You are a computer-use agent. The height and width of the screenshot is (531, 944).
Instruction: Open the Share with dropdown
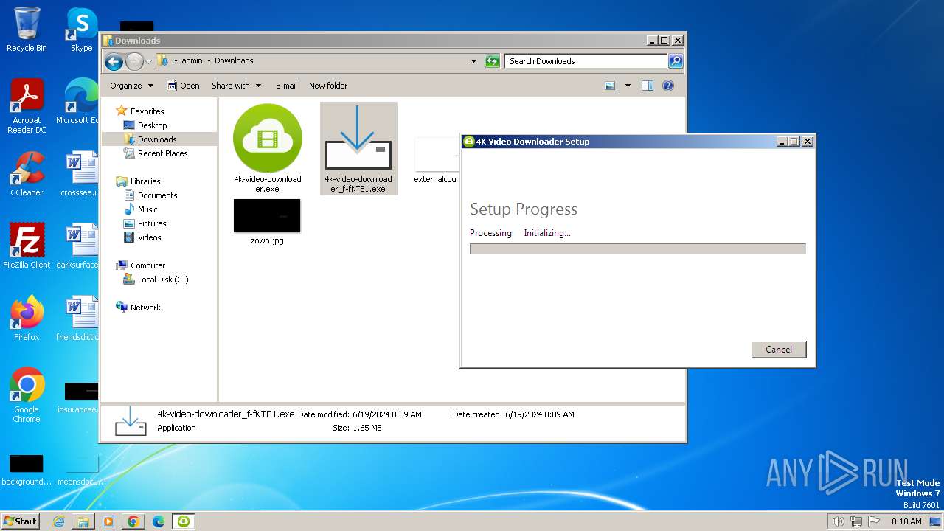click(x=236, y=86)
